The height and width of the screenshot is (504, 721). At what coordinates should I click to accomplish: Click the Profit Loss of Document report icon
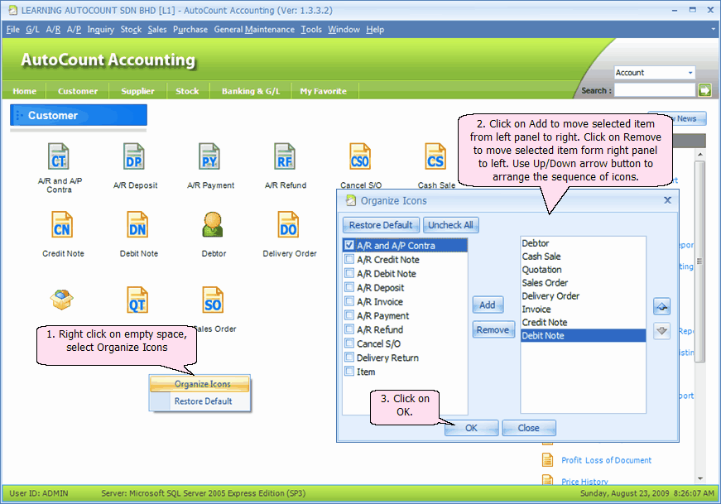pos(547,460)
